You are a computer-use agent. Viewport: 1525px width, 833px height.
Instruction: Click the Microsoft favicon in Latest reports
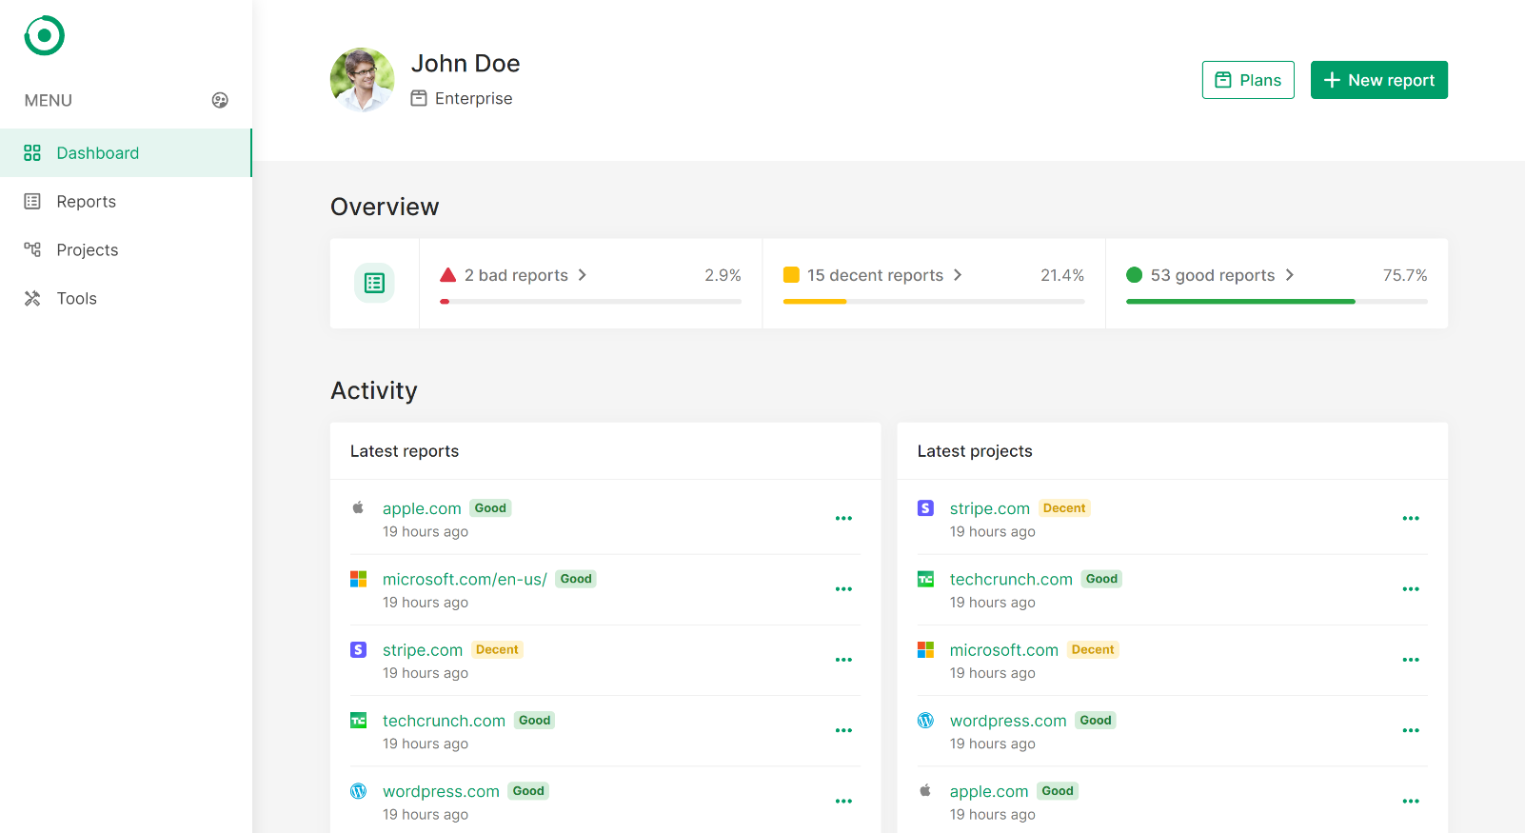358,579
